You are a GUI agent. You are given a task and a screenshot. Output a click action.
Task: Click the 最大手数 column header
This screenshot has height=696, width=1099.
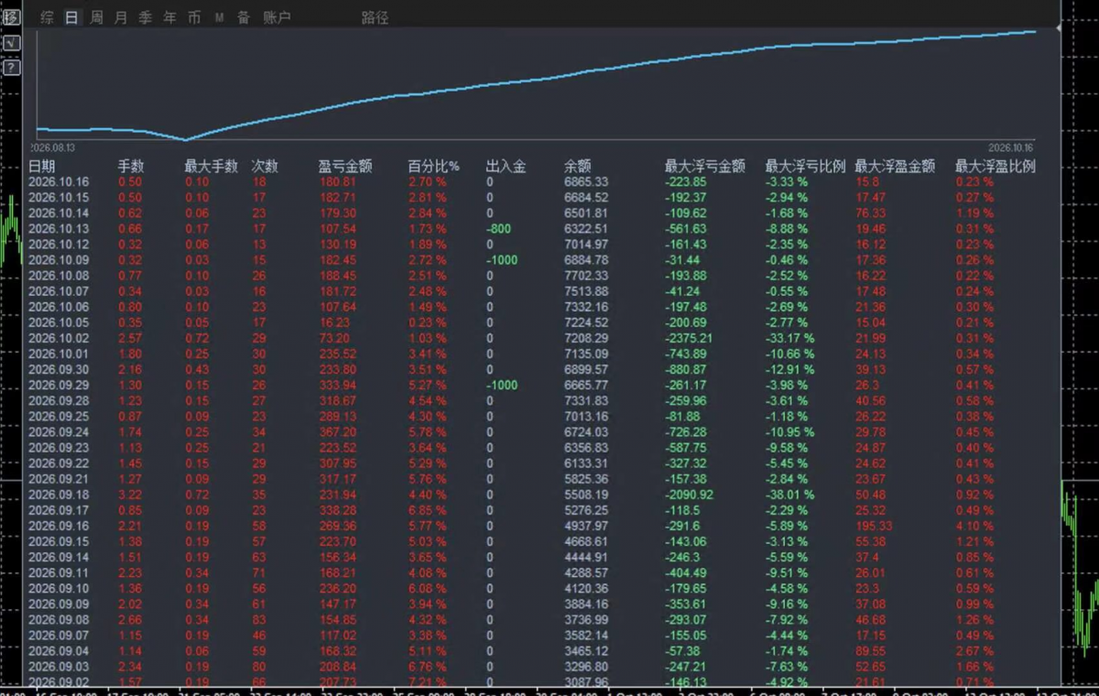coord(212,167)
